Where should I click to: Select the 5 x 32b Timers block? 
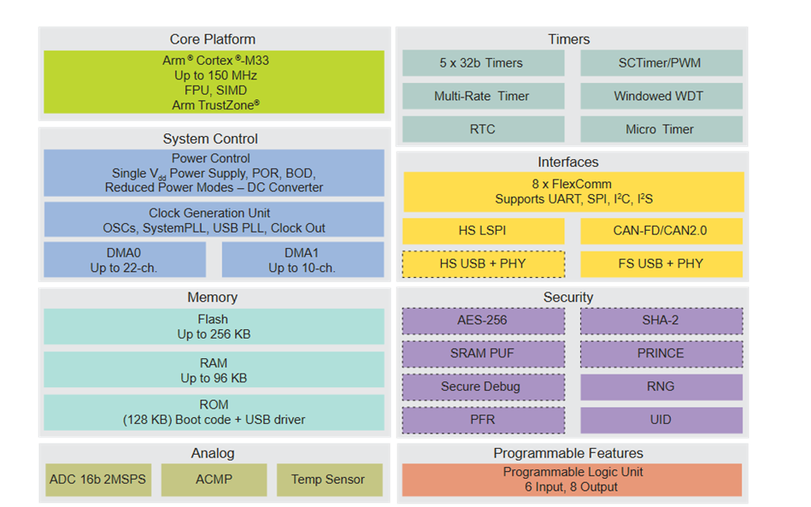click(483, 63)
